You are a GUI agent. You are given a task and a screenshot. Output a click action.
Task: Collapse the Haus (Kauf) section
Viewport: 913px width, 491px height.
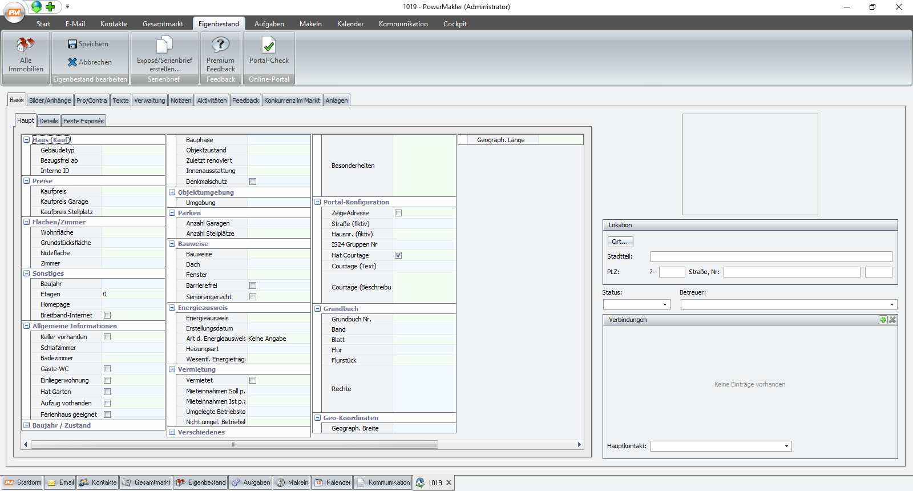tap(26, 140)
